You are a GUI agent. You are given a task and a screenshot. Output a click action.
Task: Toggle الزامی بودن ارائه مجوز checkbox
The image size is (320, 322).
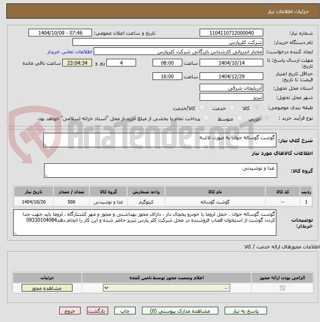pos(282,288)
